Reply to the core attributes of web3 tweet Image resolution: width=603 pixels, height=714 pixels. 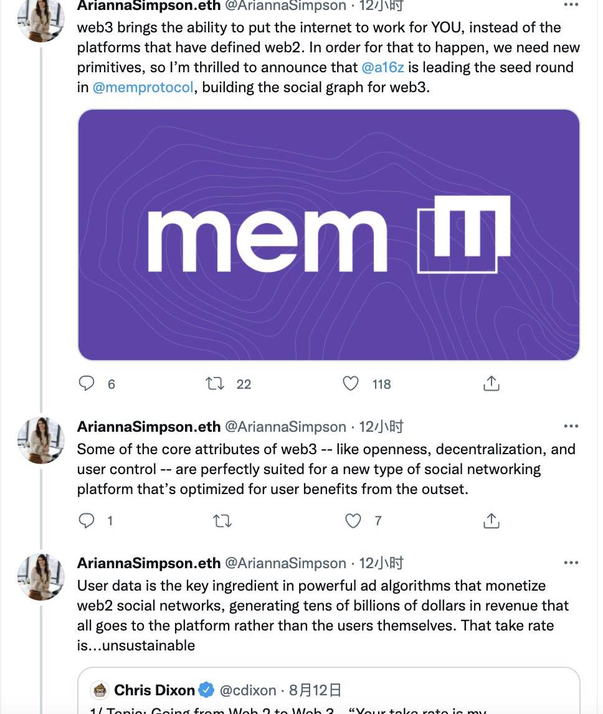pos(87,520)
